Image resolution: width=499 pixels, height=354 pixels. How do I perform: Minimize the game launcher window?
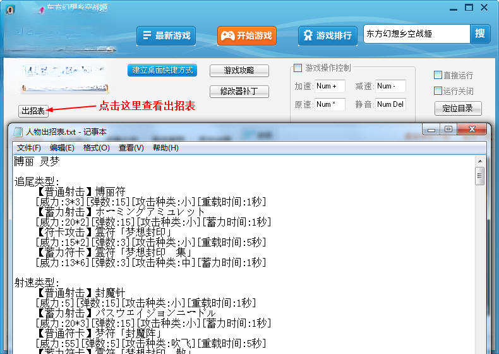tap(454, 9)
